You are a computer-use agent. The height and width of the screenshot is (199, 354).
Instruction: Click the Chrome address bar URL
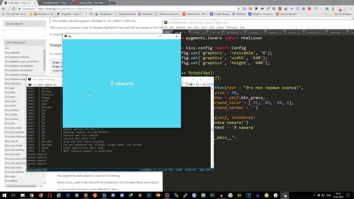click(65, 9)
